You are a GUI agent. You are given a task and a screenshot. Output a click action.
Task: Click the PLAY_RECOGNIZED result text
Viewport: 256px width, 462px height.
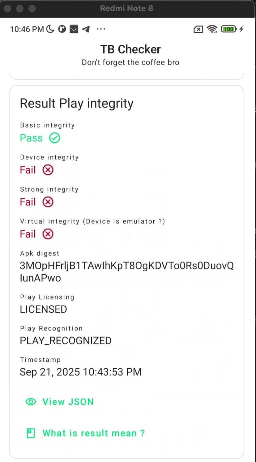click(66, 340)
